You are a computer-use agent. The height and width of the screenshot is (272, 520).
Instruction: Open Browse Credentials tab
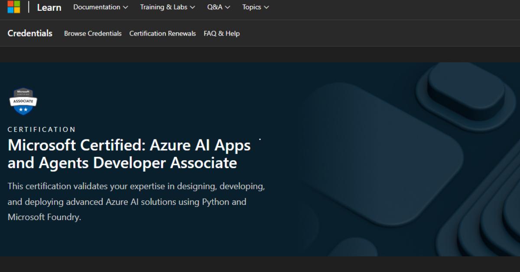(93, 33)
